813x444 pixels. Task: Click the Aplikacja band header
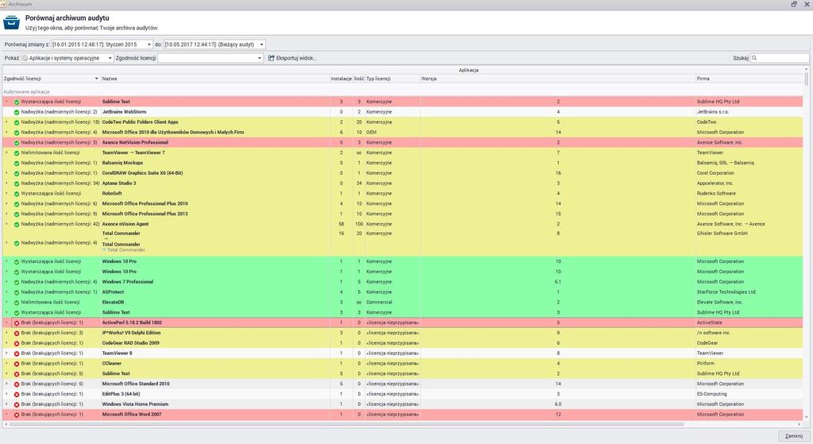click(x=468, y=70)
